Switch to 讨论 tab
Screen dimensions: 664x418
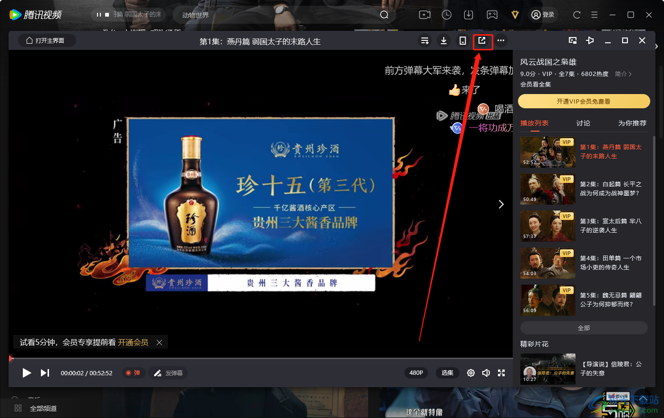(x=583, y=123)
